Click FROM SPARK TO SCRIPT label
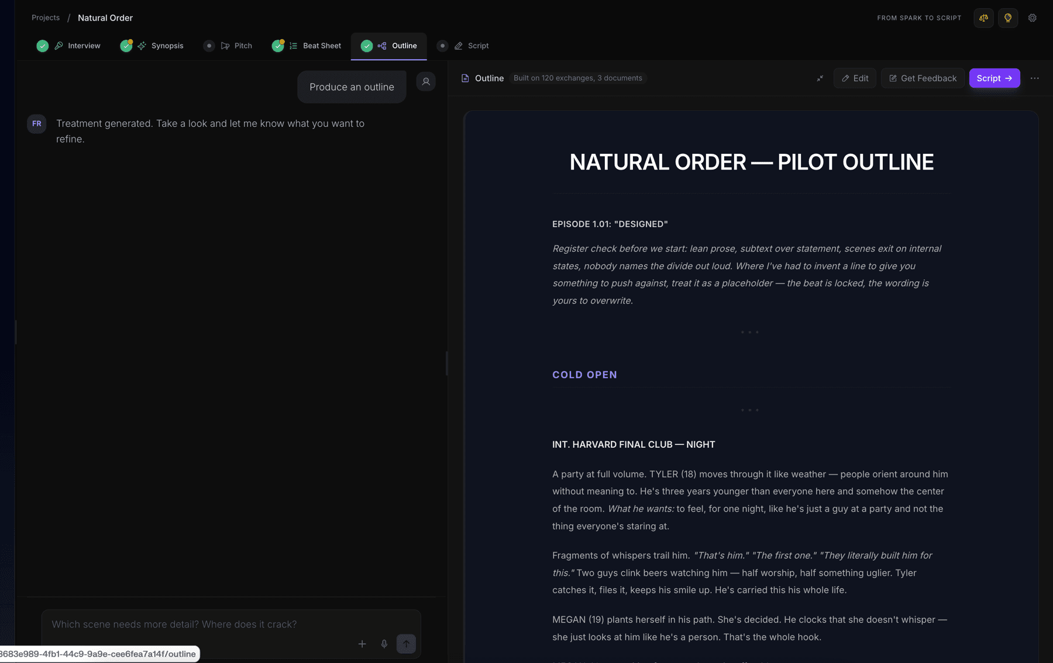1053x663 pixels. coord(919,18)
